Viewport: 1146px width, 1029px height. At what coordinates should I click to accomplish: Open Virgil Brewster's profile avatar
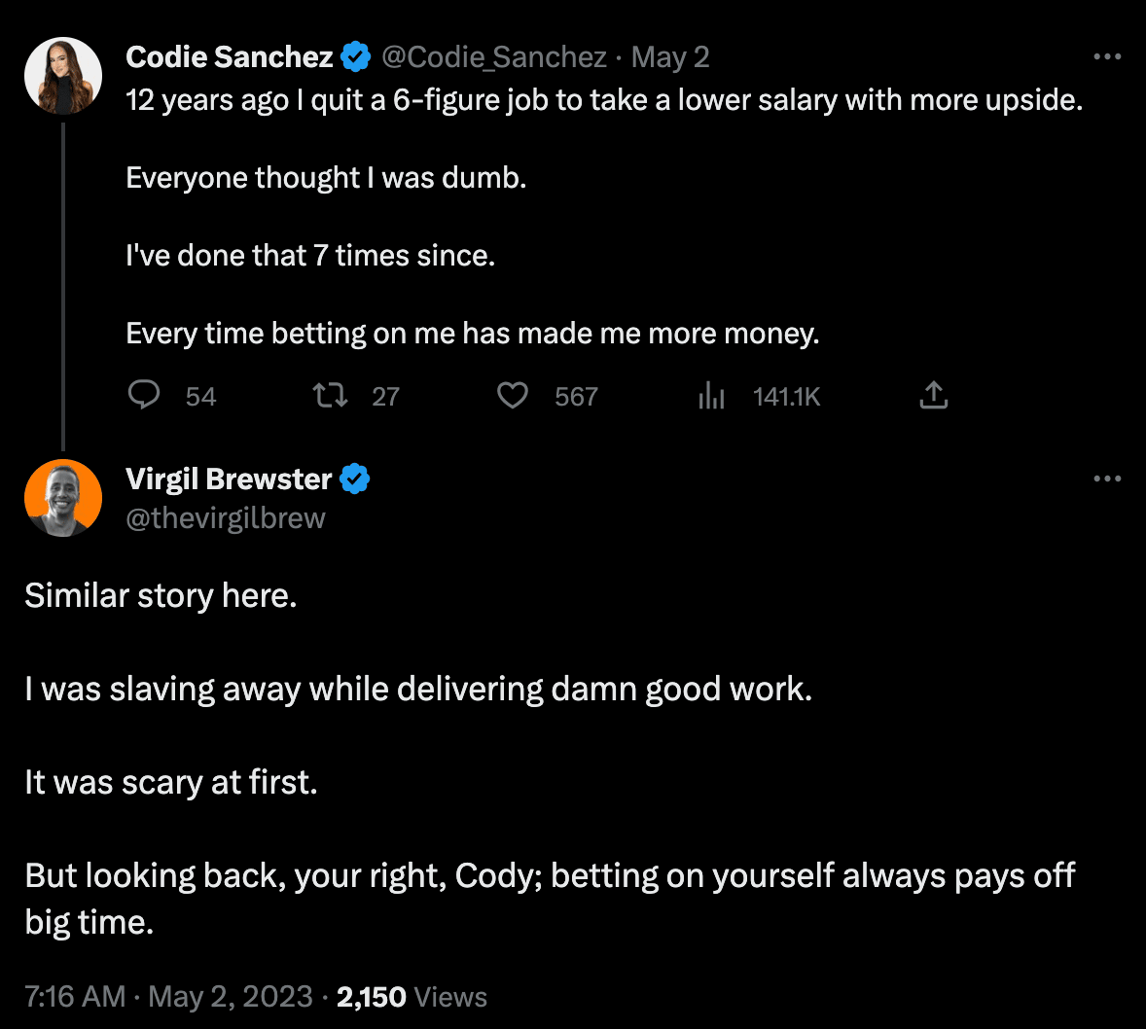point(63,498)
